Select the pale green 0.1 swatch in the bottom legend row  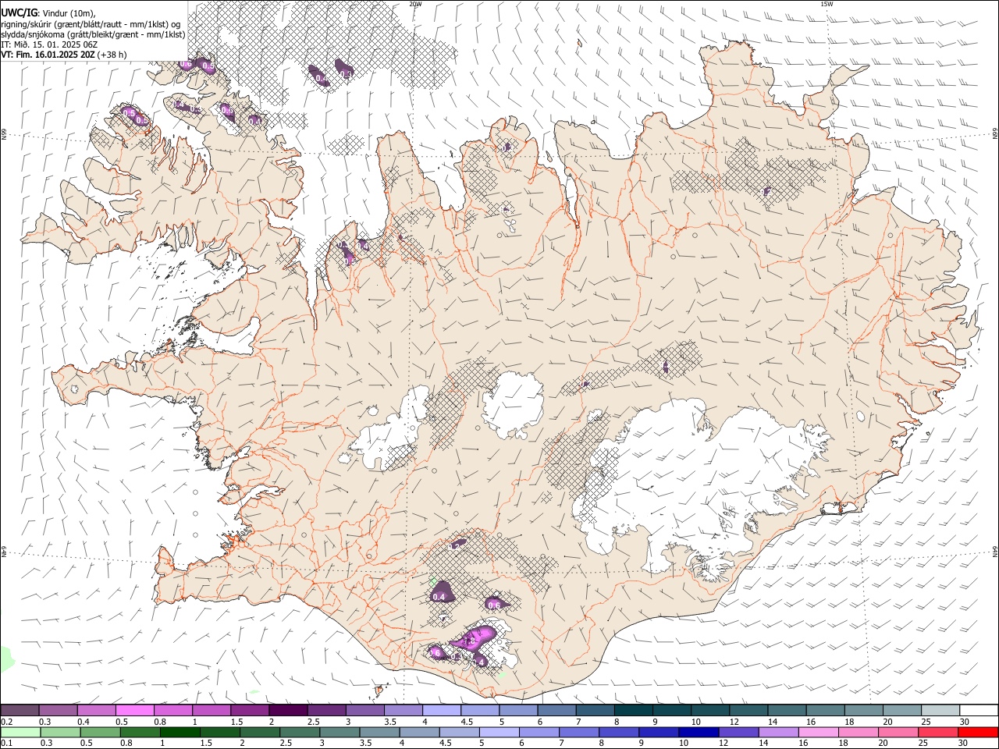pos(20,732)
